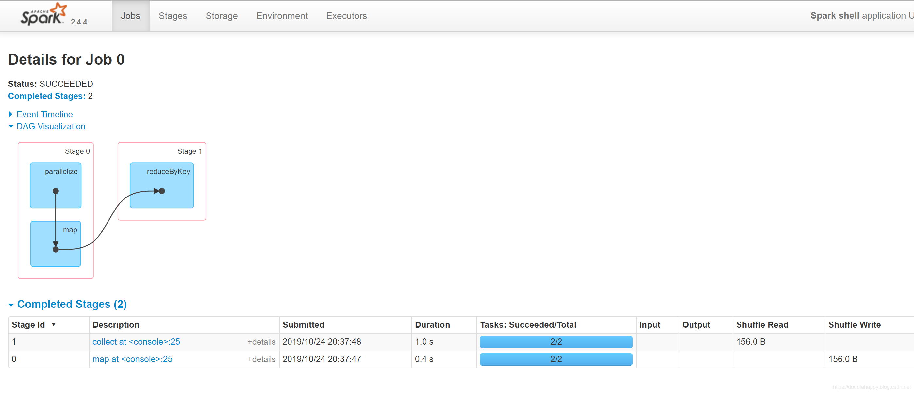Jump to the Completed Stages: link under Status
This screenshot has width=914, height=393.
[46, 96]
